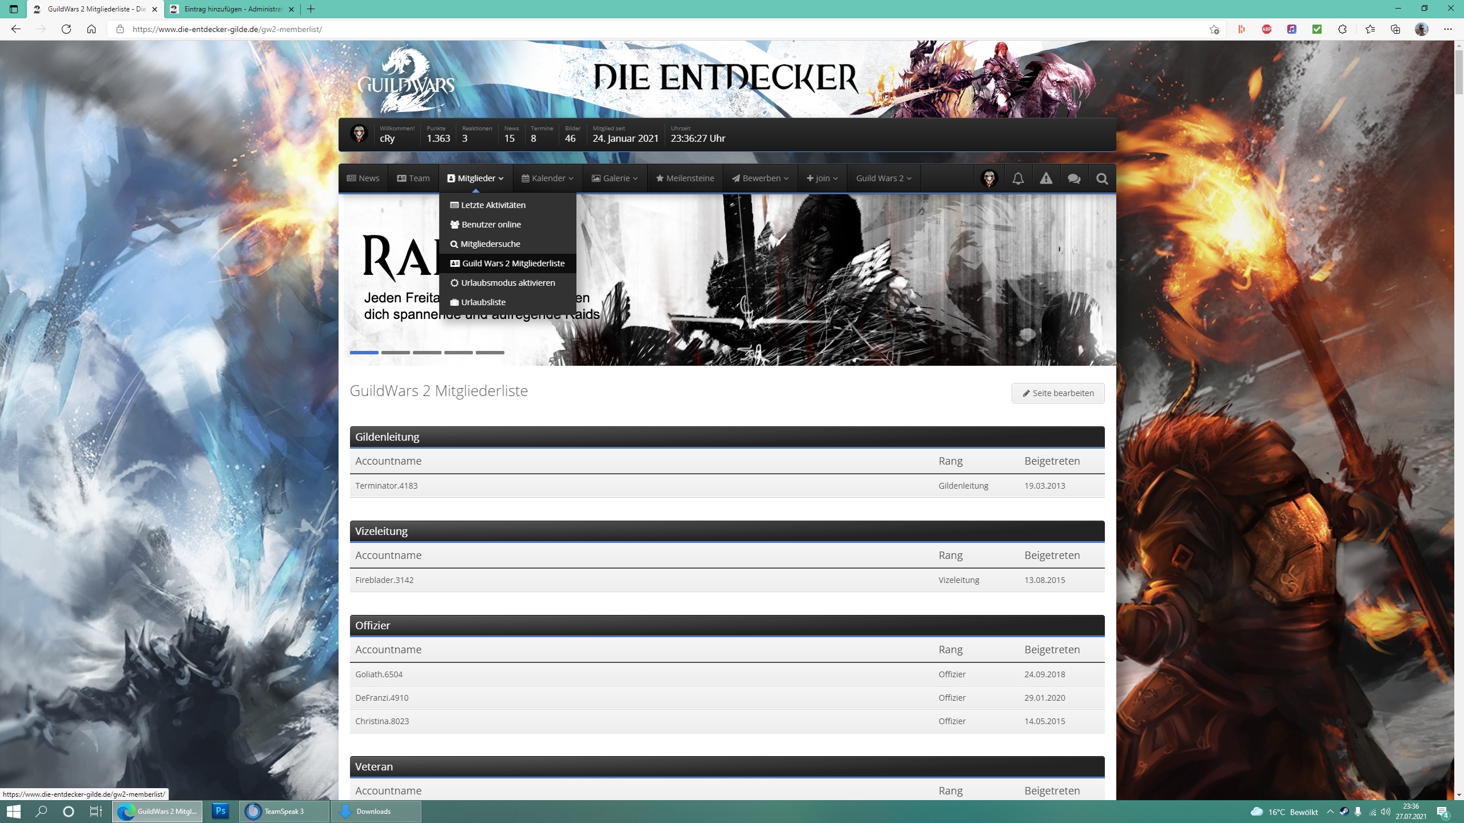Open the Meilensteine navigation item
Screen dimensions: 1464x823
tap(685, 178)
